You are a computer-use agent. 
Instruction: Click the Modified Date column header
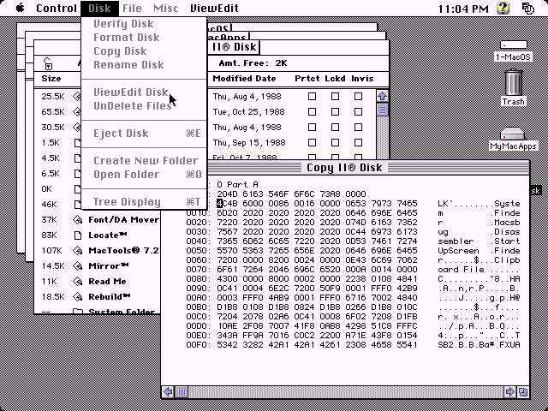coord(244,79)
